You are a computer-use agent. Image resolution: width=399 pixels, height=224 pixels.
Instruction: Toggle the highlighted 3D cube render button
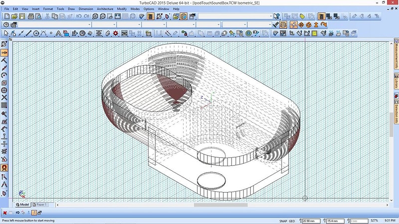point(184,16)
